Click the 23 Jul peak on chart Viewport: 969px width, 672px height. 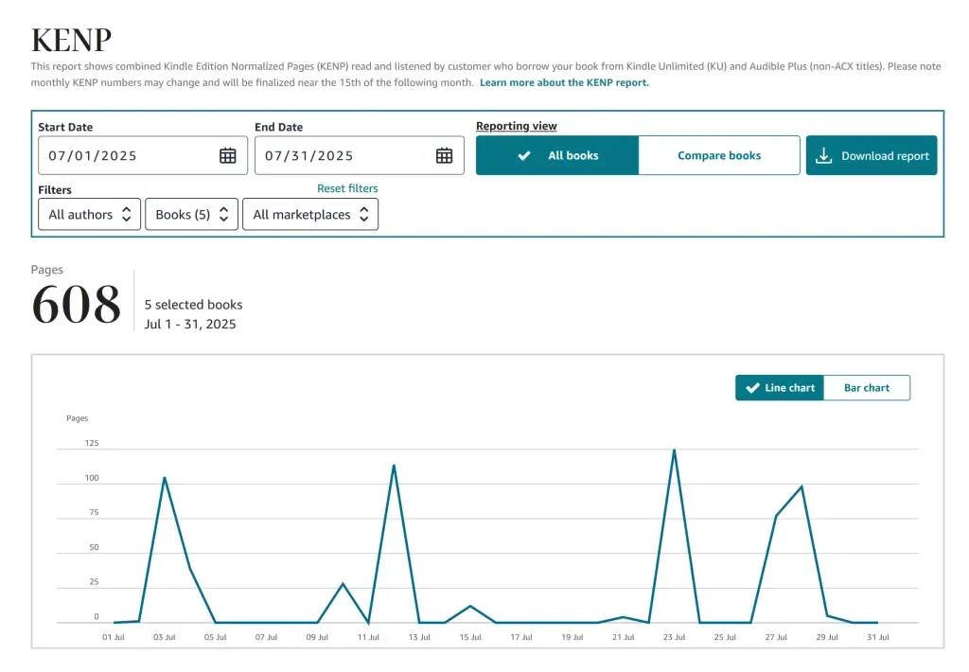pyautogui.click(x=674, y=451)
